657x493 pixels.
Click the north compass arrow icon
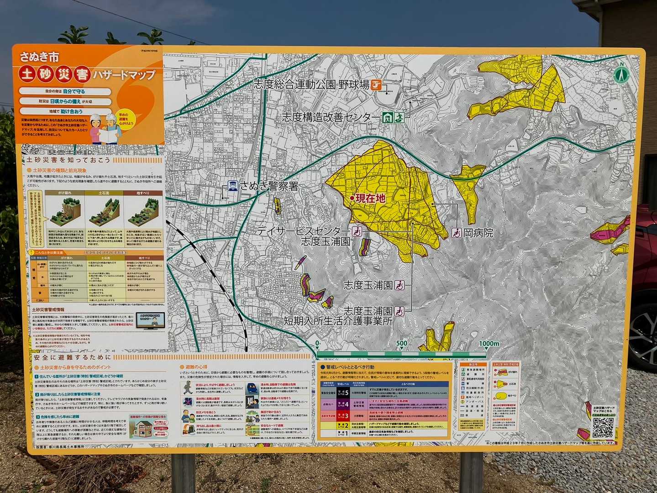620,73
